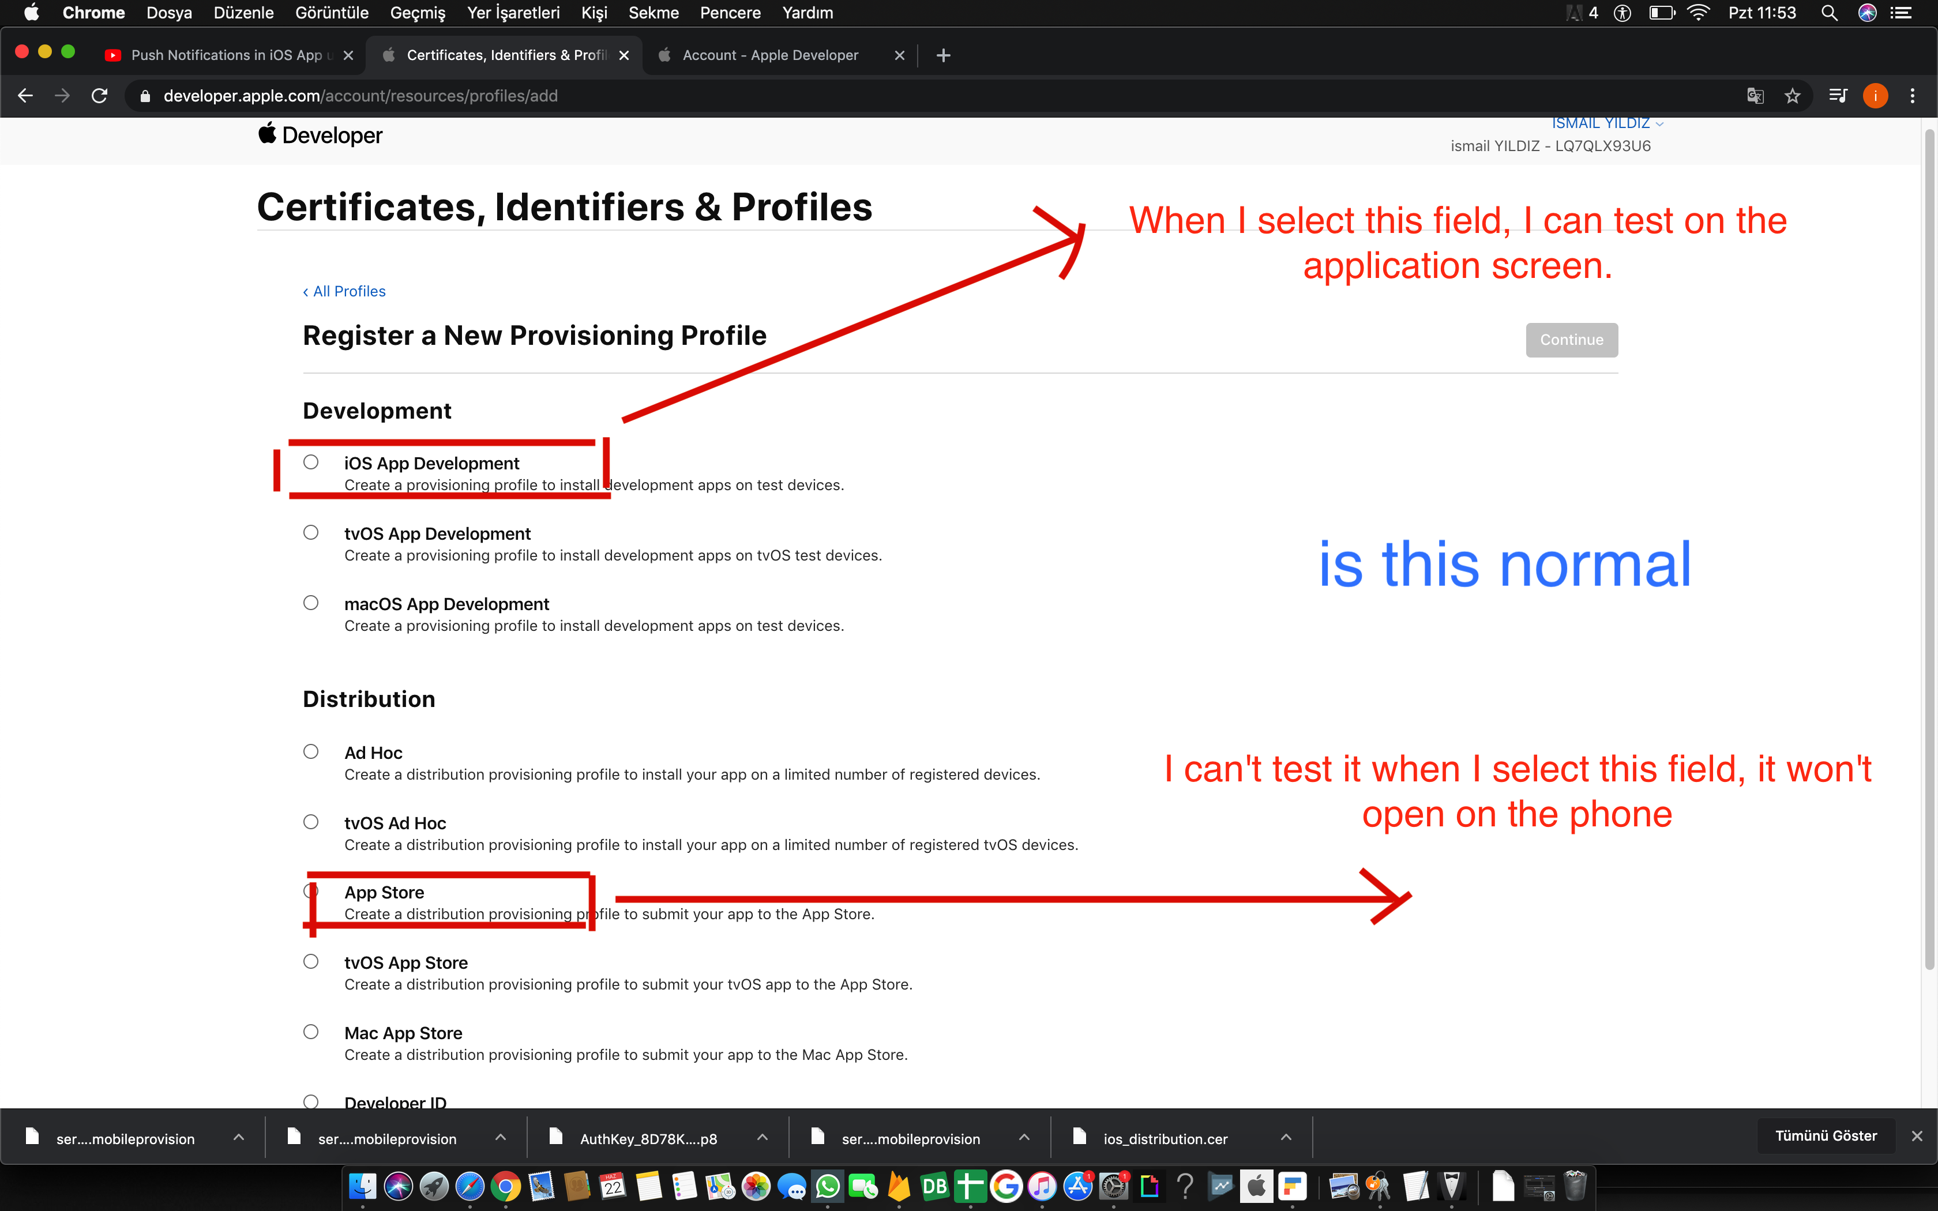The height and width of the screenshot is (1211, 1938).
Task: Go back to All Profiles
Action: click(x=344, y=292)
